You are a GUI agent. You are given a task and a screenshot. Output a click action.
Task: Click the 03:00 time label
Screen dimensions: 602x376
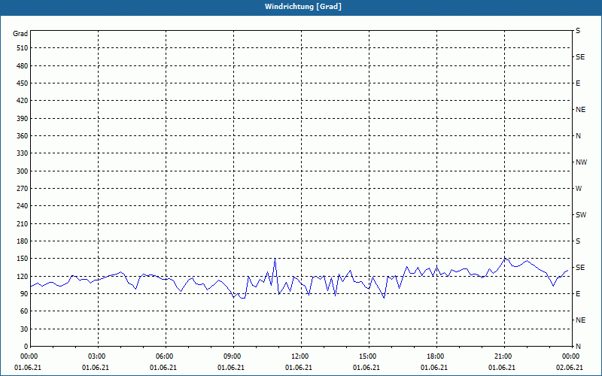98,356
